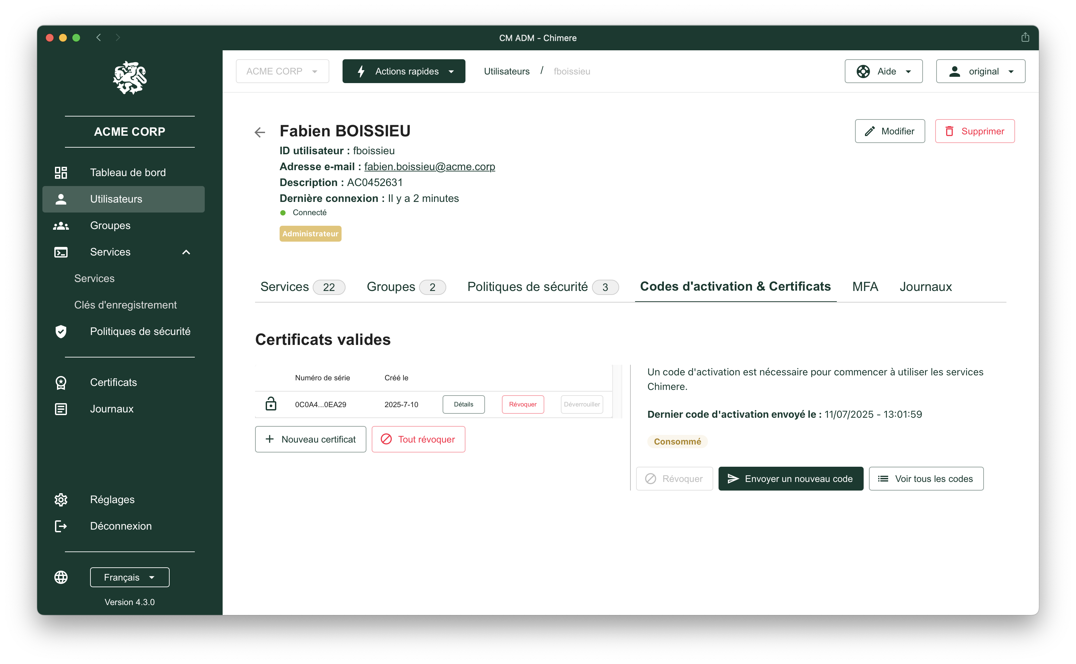
Task: Click the Réglages gear icon
Action: click(61, 500)
